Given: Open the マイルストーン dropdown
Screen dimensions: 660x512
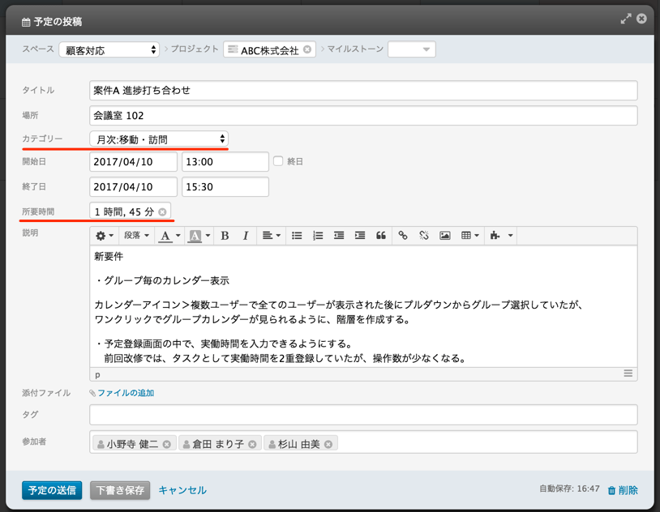Looking at the screenshot, I should click(411, 49).
